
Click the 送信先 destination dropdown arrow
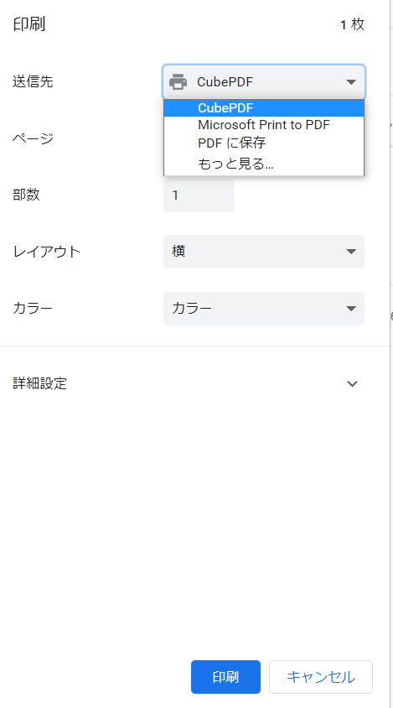click(351, 82)
